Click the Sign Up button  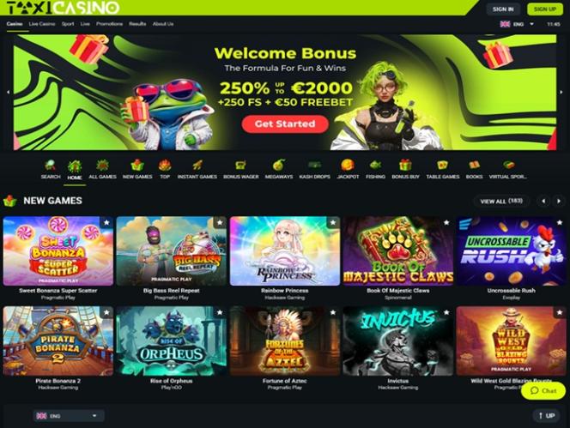click(x=544, y=9)
